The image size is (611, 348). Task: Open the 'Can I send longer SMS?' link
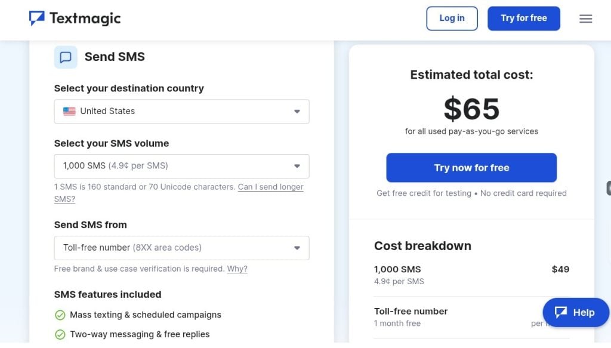270,187
